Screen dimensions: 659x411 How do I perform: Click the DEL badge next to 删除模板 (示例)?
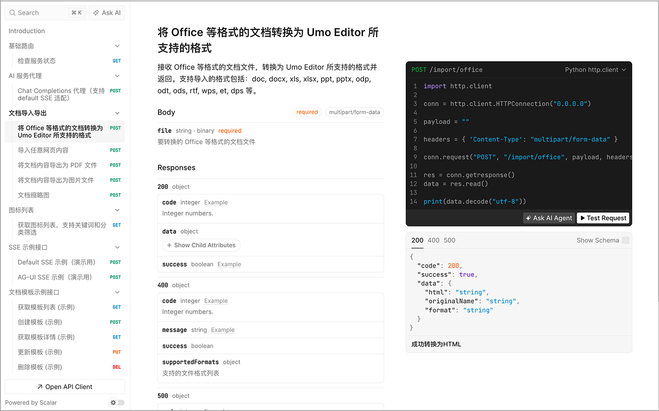(116, 367)
